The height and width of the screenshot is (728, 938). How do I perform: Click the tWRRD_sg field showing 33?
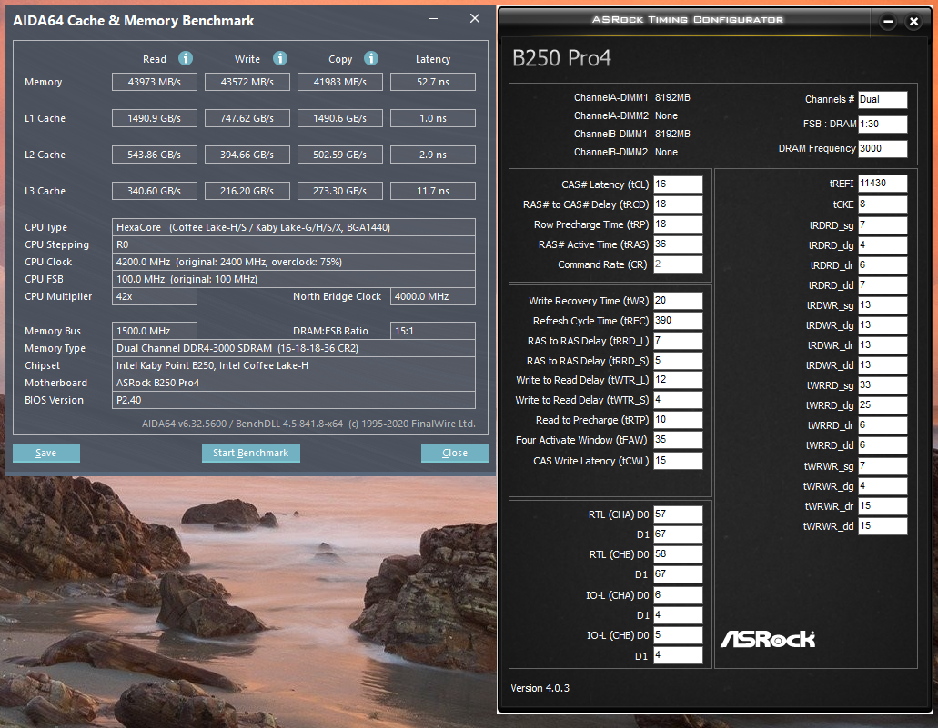[883, 385]
